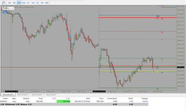This screenshot has width=186, height=110.
Task: Click the chart title Gold vs US Dollar
Action: tap(26, 7)
